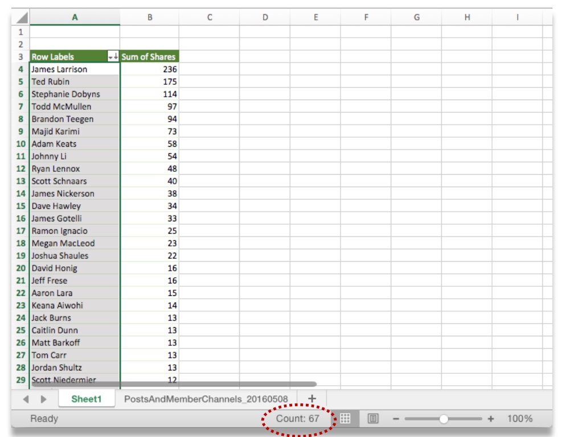The image size is (586, 437).
Task: Add a new sheet with plus button
Action: tap(312, 398)
